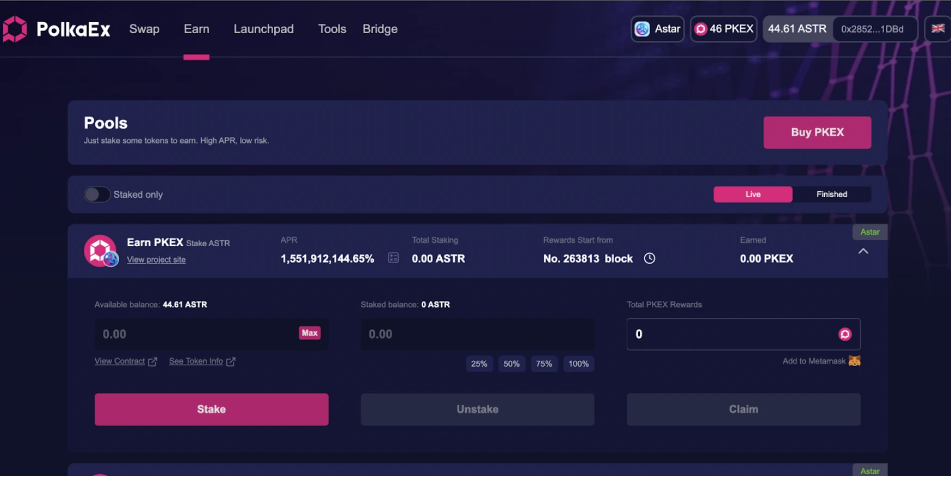
Task: Open the Swap menu item
Action: [x=144, y=29]
